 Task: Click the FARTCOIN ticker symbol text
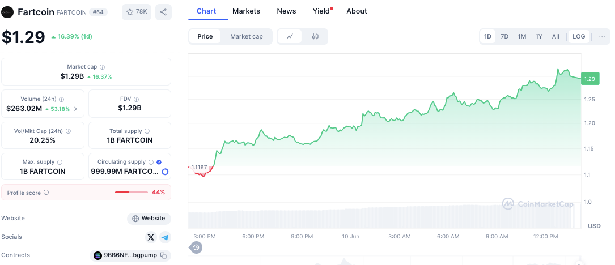tap(71, 12)
